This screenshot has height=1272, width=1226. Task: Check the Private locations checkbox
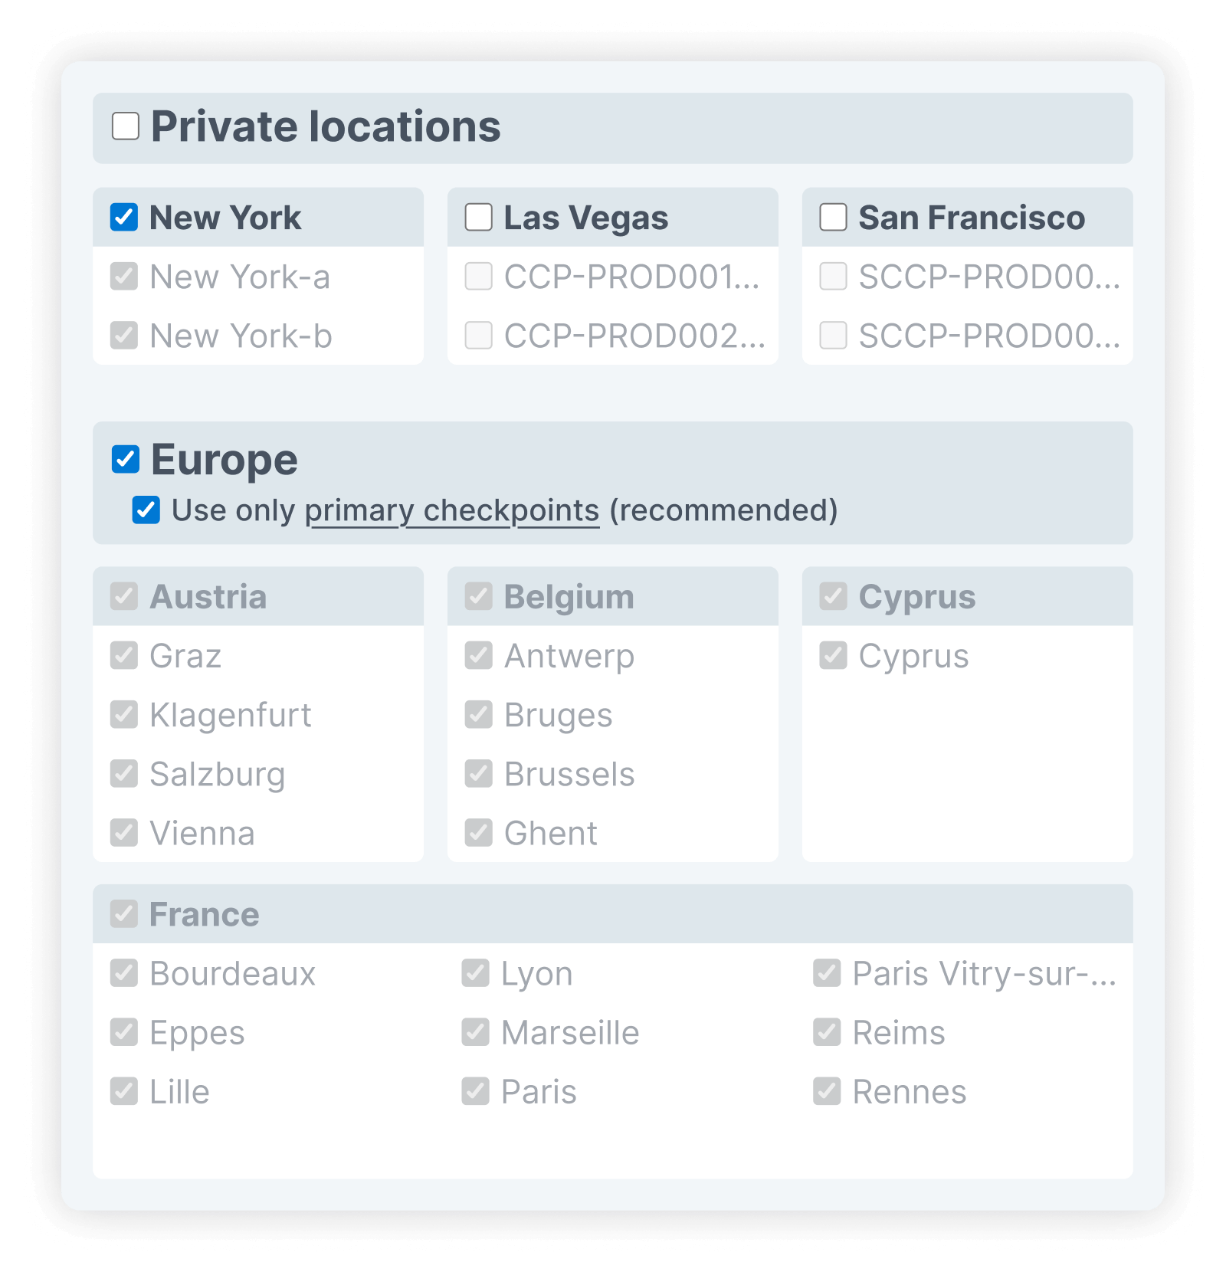coord(126,126)
